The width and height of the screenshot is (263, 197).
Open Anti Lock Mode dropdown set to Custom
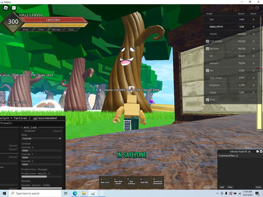click(x=42, y=139)
